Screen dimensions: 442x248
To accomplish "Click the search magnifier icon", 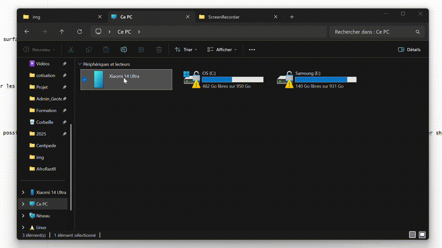I will (x=417, y=32).
